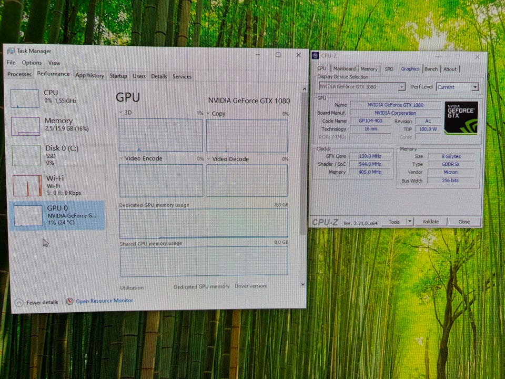
Task: Expand the Video Encode engine dropdown
Action: click(121, 158)
